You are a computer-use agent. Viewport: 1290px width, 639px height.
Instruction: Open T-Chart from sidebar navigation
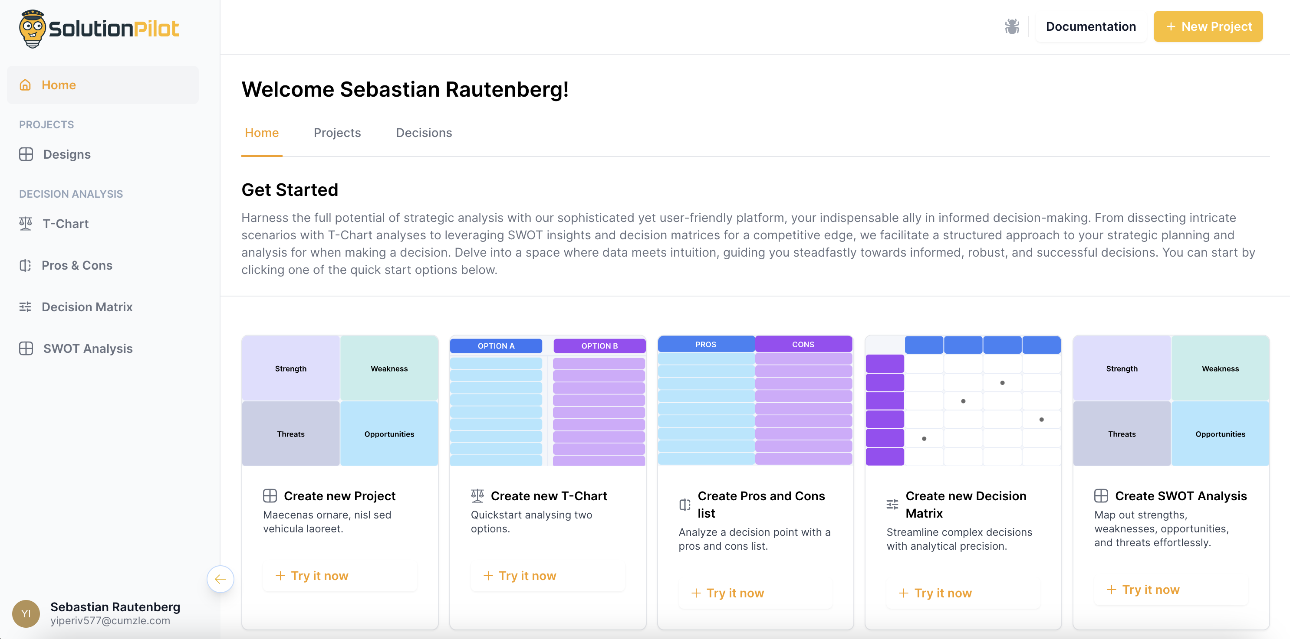point(65,224)
